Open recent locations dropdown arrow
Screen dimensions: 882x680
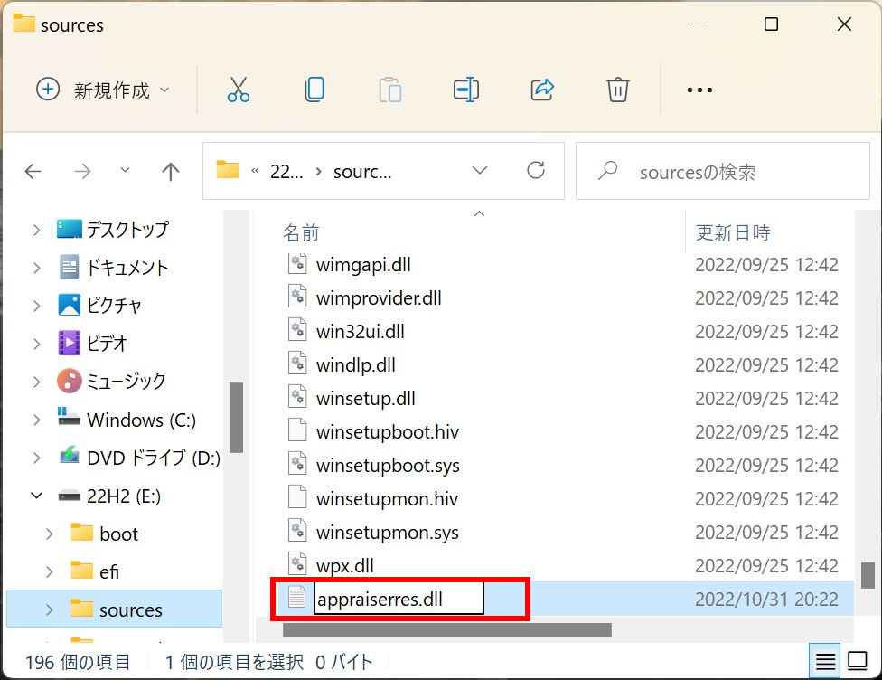point(125,170)
